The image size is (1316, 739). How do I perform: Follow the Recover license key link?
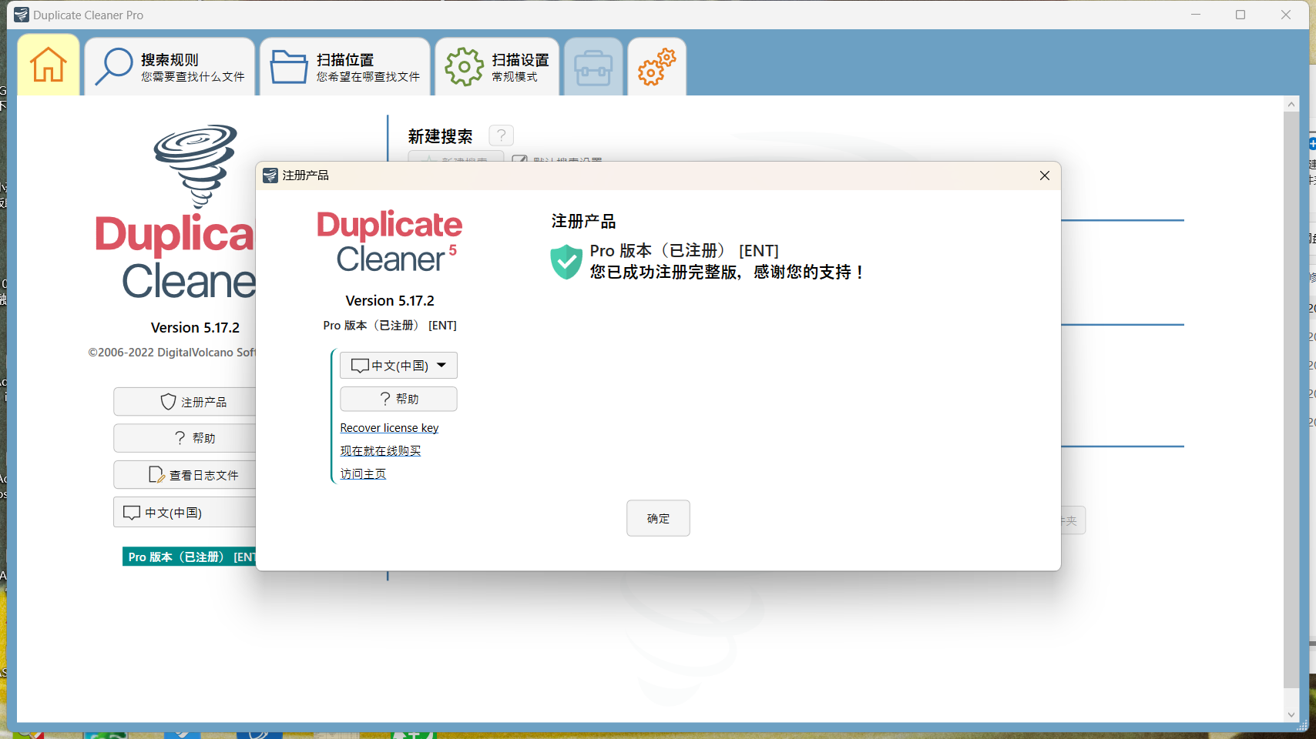pos(389,428)
